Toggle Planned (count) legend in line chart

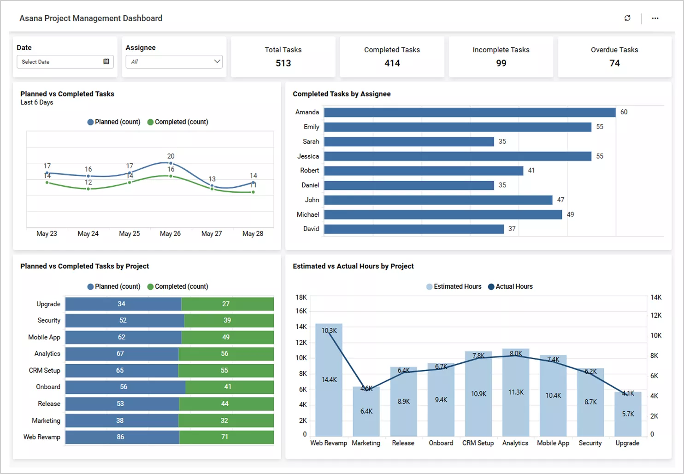click(x=114, y=122)
